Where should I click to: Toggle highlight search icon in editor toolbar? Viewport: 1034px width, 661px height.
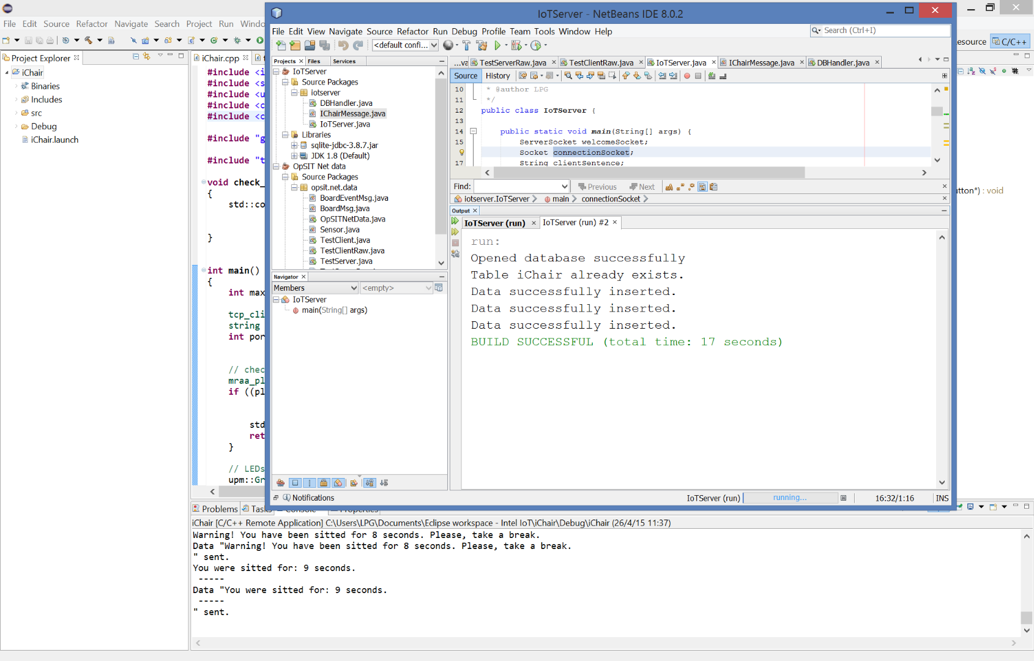(x=601, y=76)
